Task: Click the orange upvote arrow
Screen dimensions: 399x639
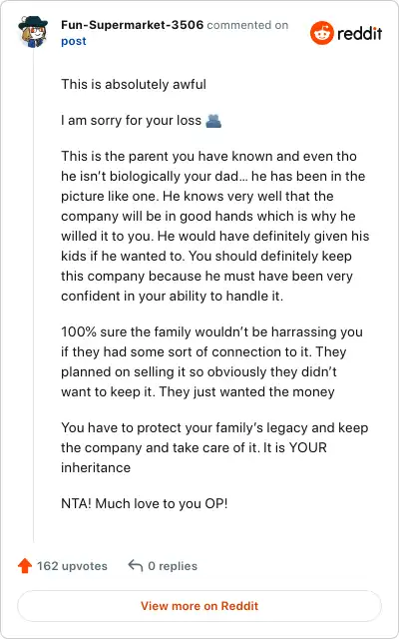Action: coord(25,566)
